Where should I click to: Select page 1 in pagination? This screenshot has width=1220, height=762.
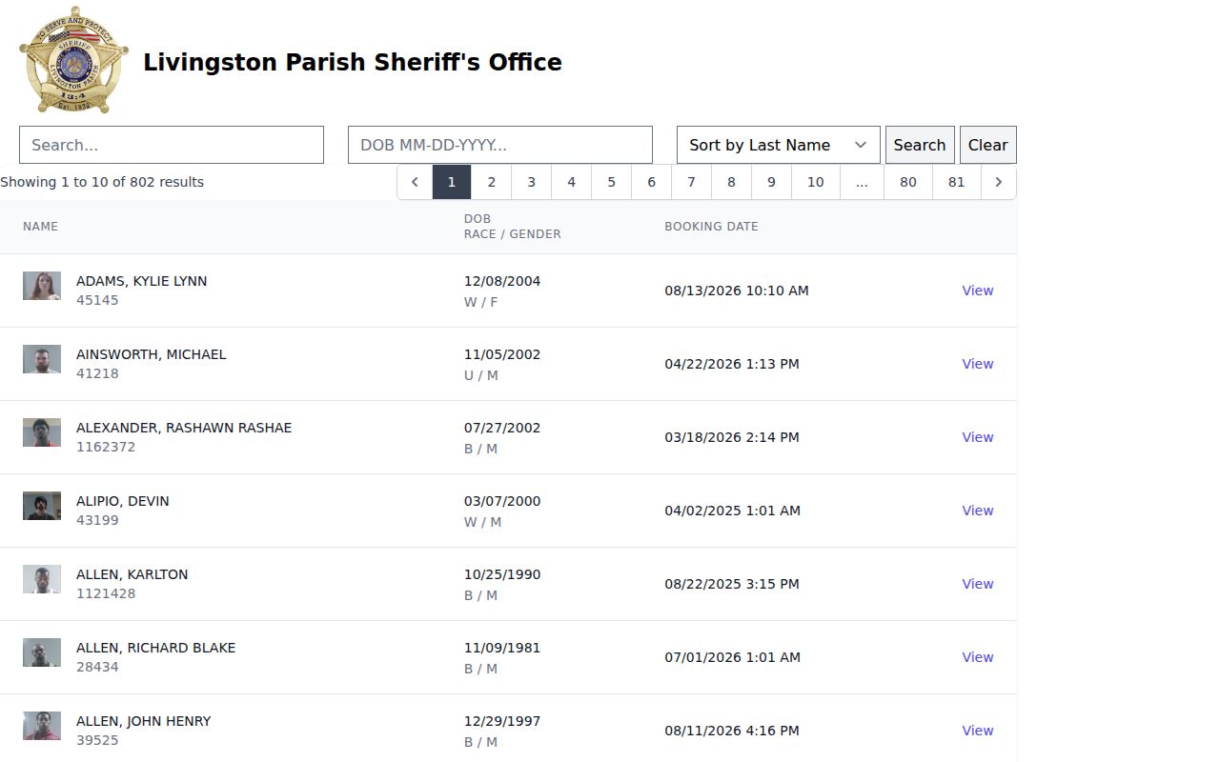pyautogui.click(x=452, y=182)
